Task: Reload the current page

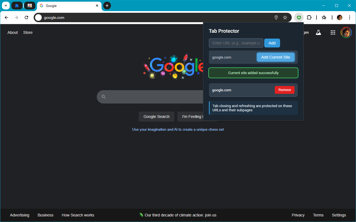Action: click(26, 17)
